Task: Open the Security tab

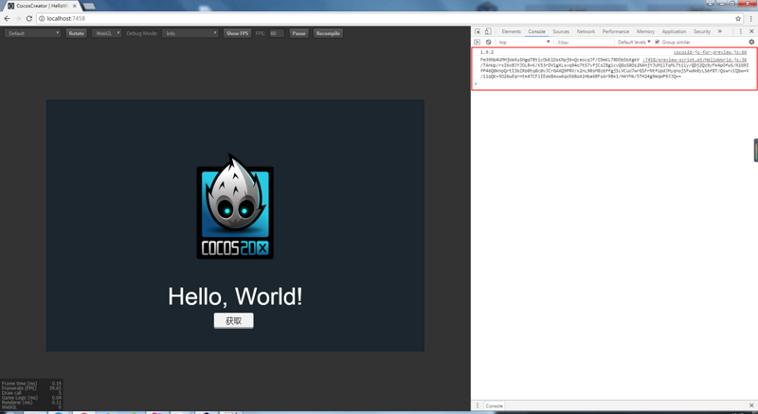Action: click(702, 31)
